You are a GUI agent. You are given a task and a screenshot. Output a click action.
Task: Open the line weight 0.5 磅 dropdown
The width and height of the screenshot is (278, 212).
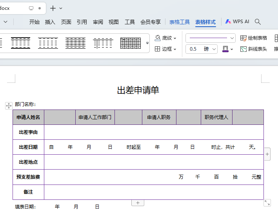[x=214, y=49]
